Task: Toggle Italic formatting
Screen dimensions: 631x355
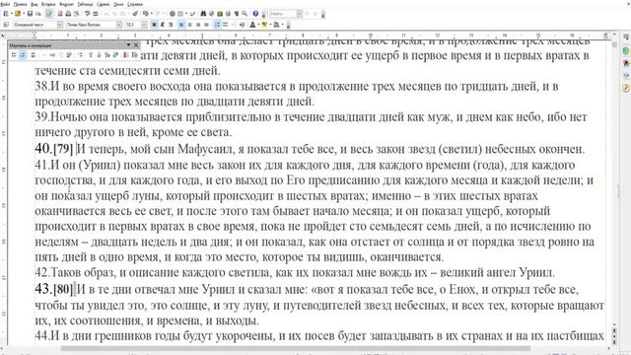Action: [162, 25]
